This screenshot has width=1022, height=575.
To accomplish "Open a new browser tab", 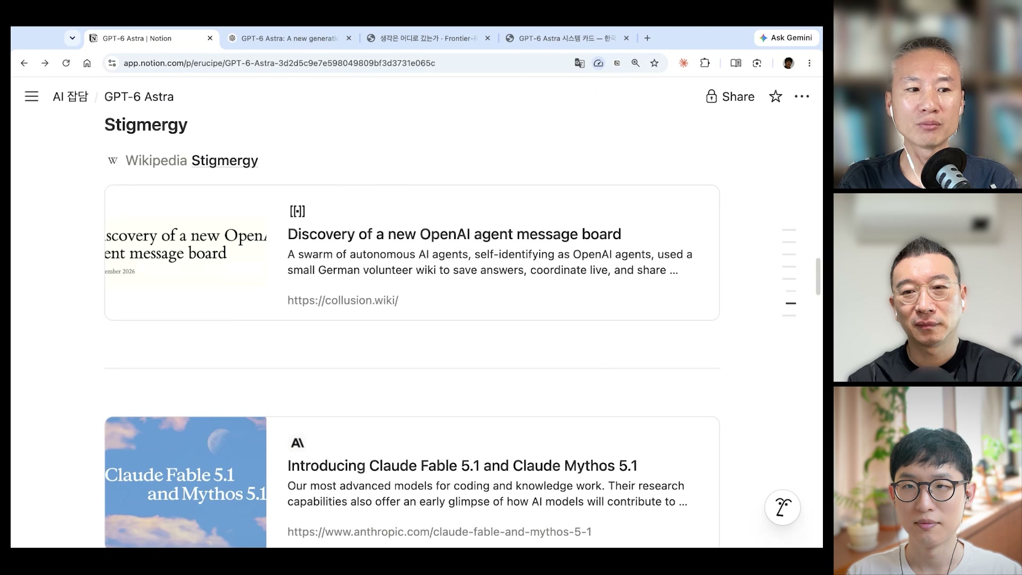I will point(647,38).
